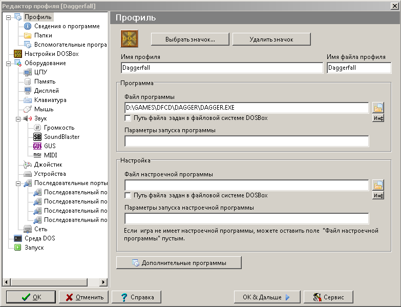
Task: Click browse folder icon for program file
Action: click(x=377, y=108)
